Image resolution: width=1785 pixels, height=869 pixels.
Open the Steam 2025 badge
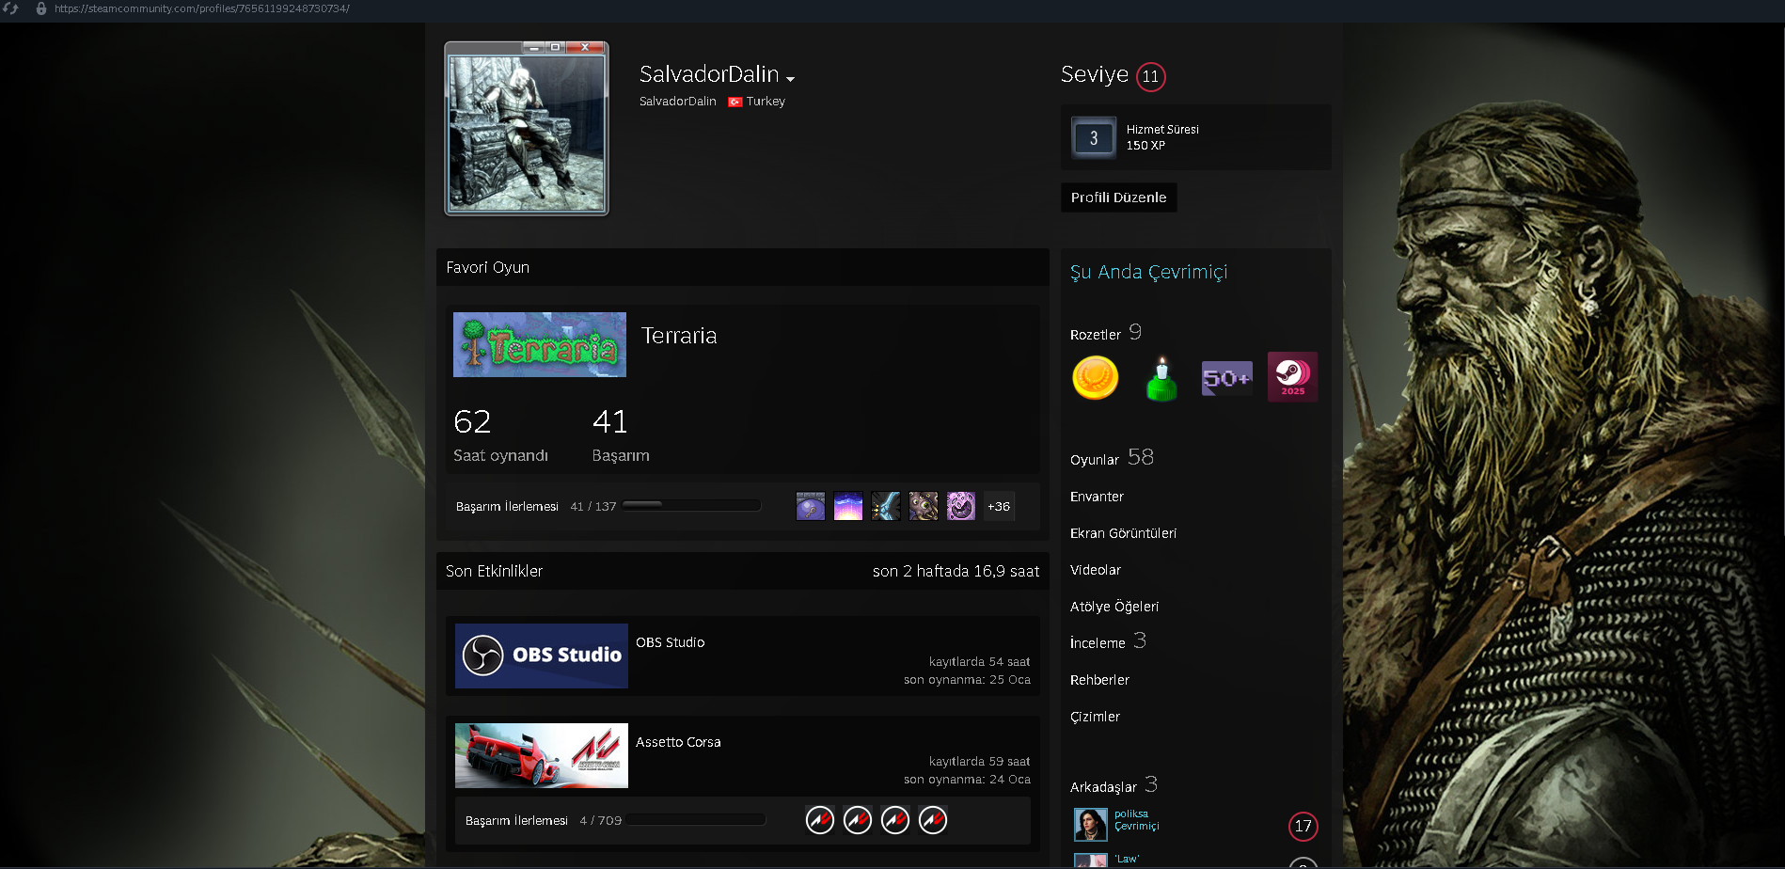pyautogui.click(x=1293, y=377)
